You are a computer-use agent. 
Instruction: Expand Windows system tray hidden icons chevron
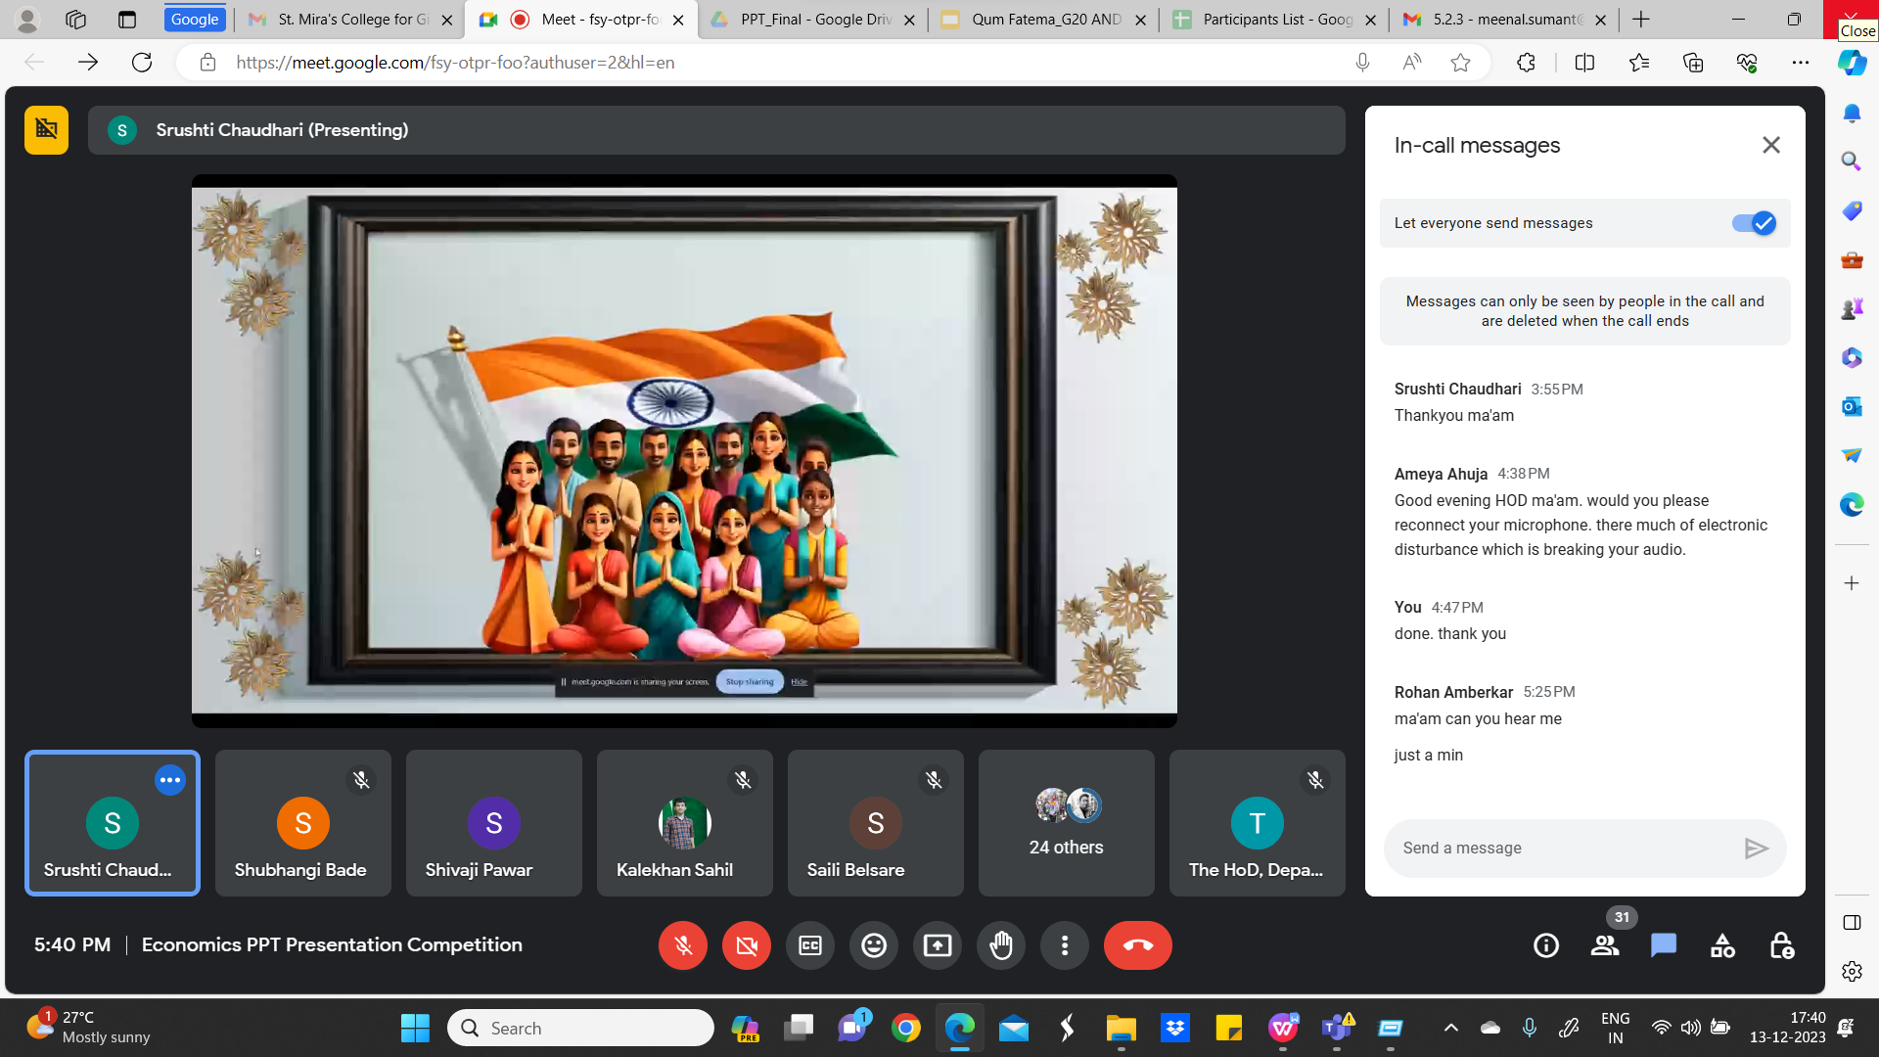pos(1451,1028)
